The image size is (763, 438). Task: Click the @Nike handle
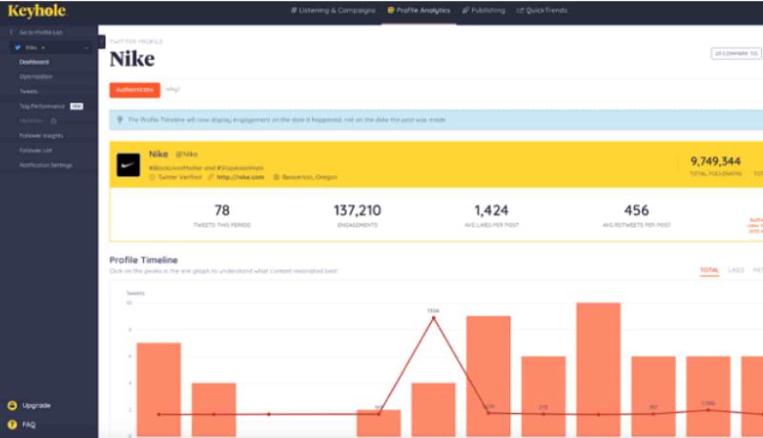tap(186, 154)
